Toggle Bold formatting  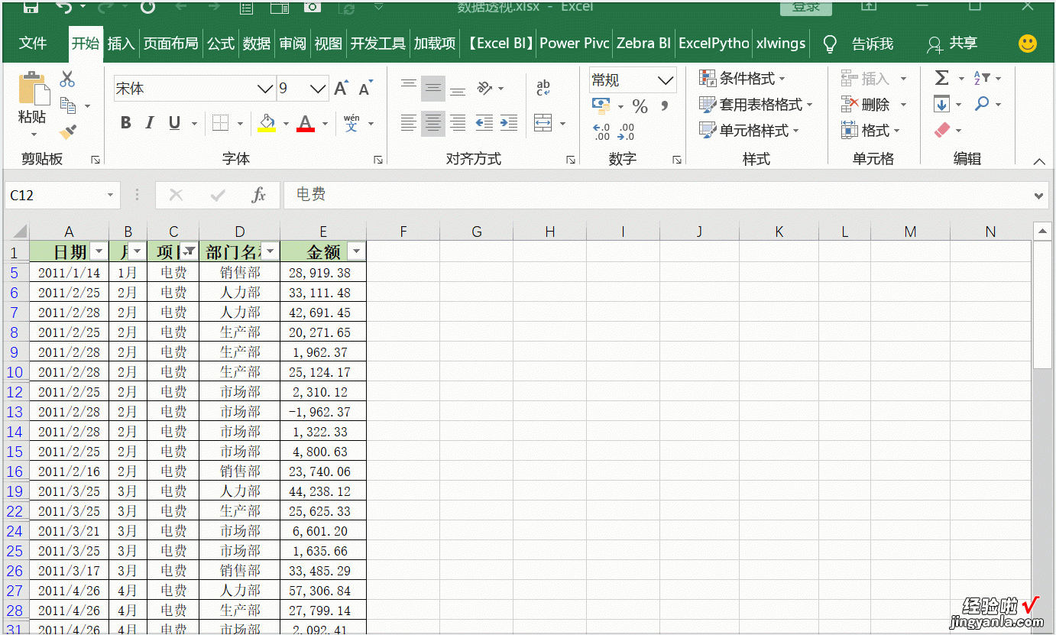(126, 122)
